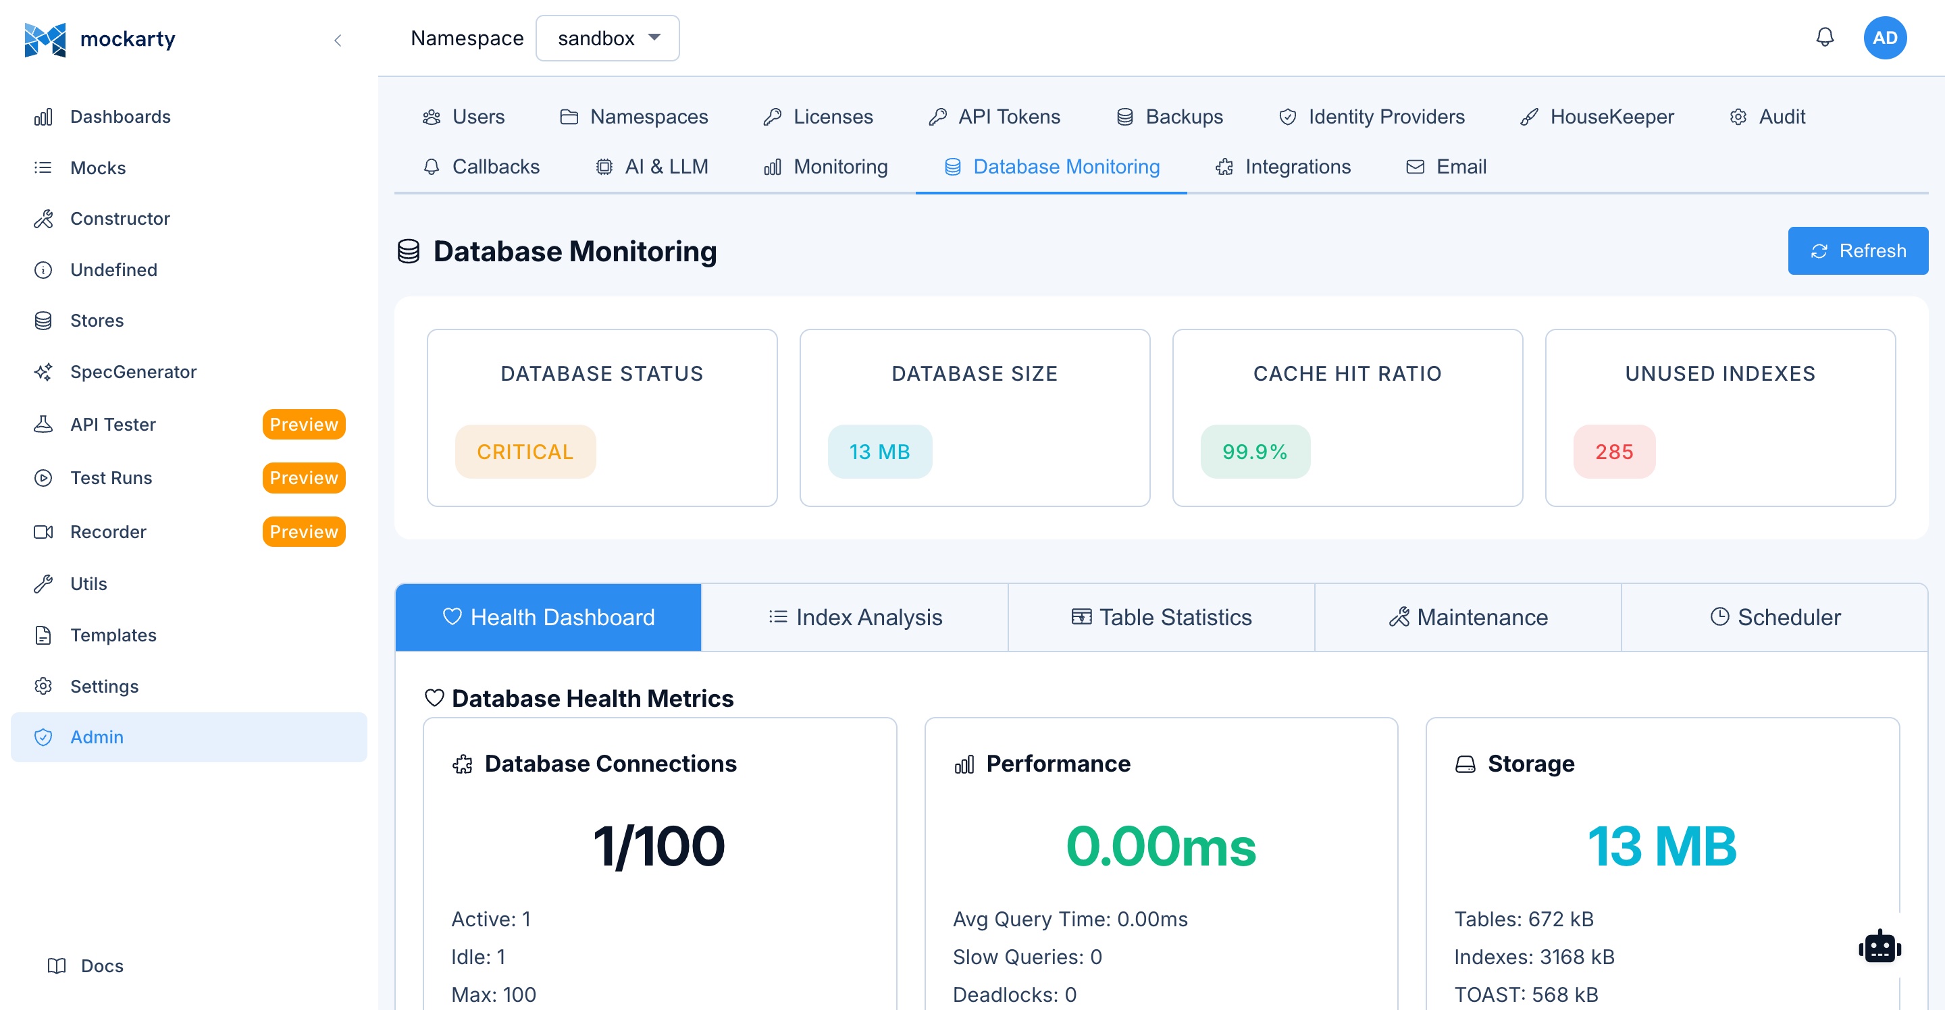Click the Docs book icon

click(57, 965)
